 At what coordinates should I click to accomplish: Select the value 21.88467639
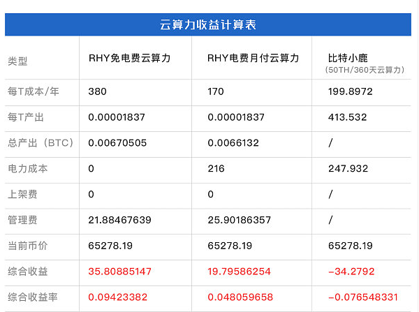119,220
